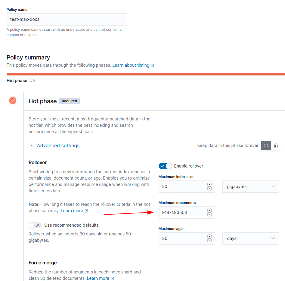Click Learn more in the rollover note
This screenshot has height=281, width=285.
[72, 211]
